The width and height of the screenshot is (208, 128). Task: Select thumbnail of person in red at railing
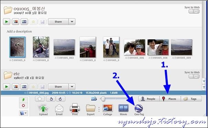(x=88, y=47)
